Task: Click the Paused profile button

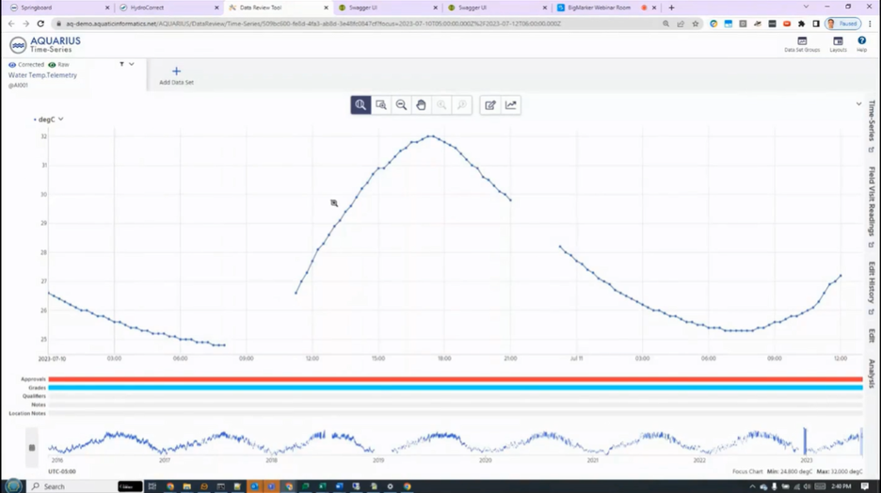Action: (842, 24)
